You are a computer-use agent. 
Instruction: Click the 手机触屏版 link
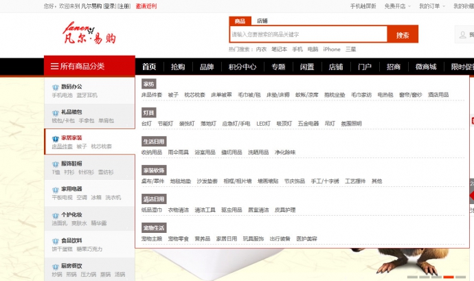(363, 6)
